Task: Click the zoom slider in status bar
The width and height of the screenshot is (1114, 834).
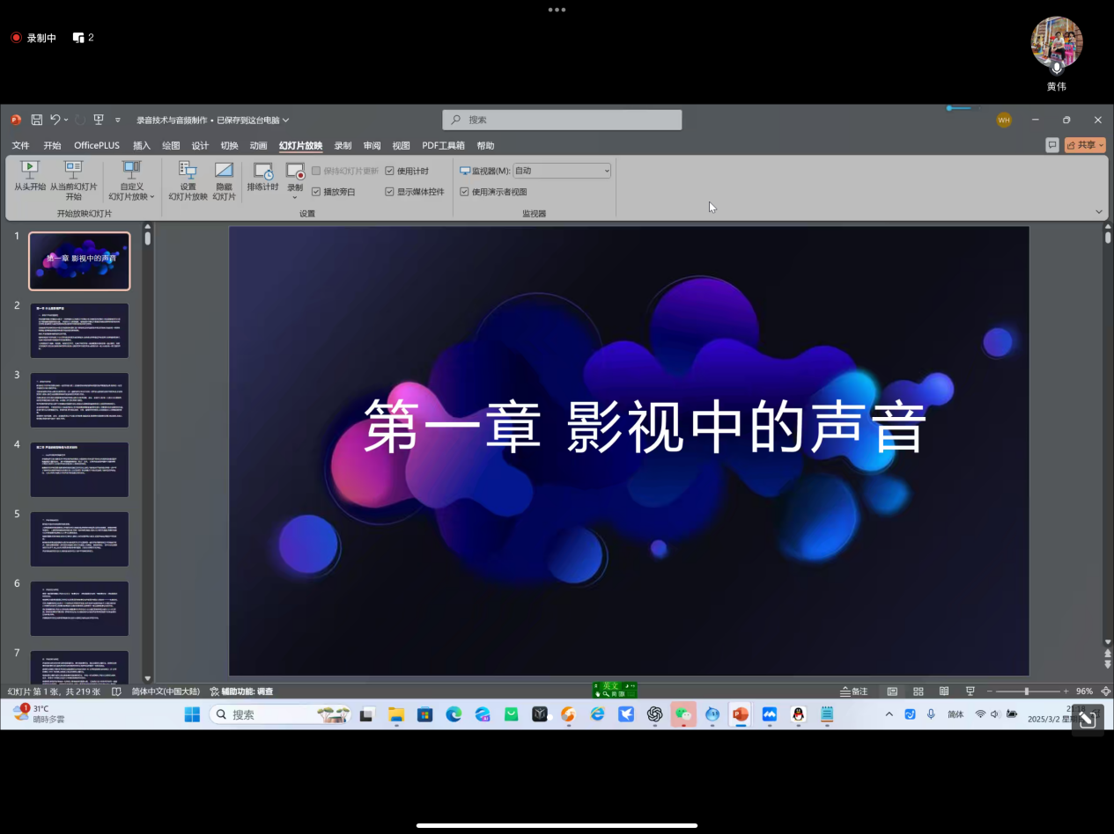Action: coord(1026,691)
